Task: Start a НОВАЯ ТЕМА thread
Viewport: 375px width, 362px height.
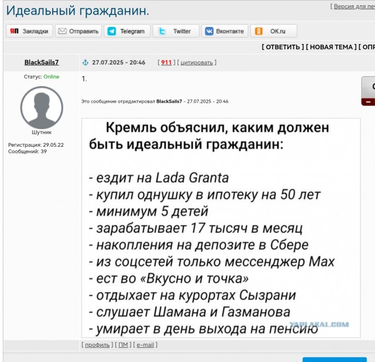Action: (331, 47)
